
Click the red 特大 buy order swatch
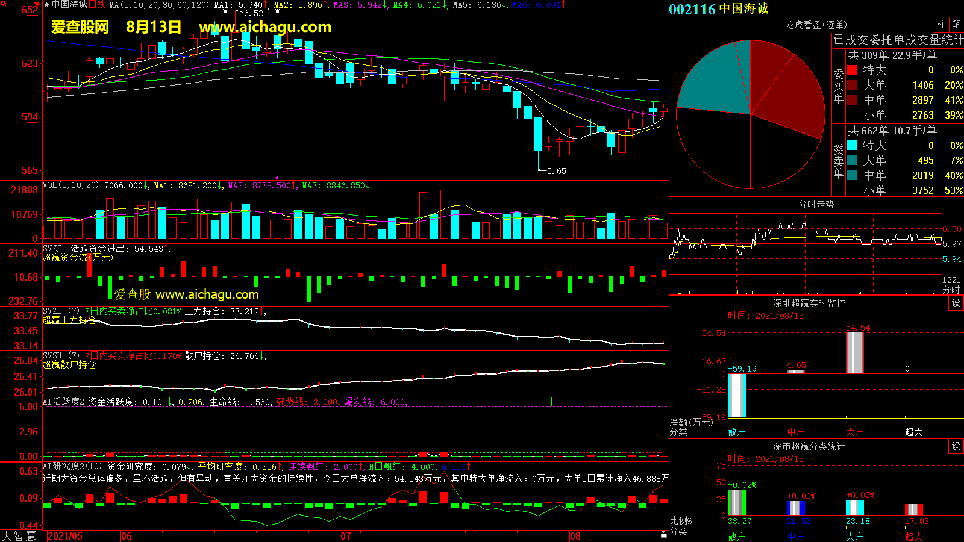[x=852, y=70]
